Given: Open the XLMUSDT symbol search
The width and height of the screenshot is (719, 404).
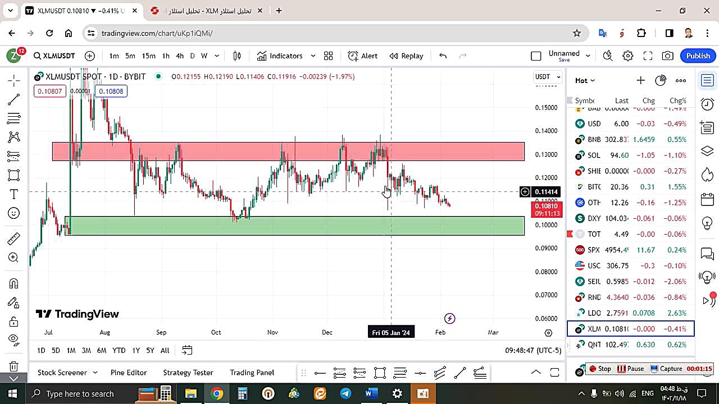Looking at the screenshot, I should coord(54,56).
